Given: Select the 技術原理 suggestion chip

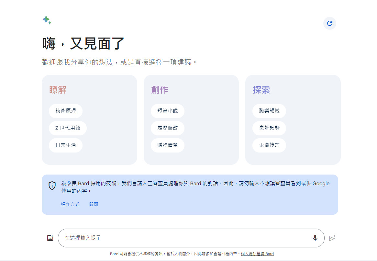Looking at the screenshot, I should pos(66,111).
